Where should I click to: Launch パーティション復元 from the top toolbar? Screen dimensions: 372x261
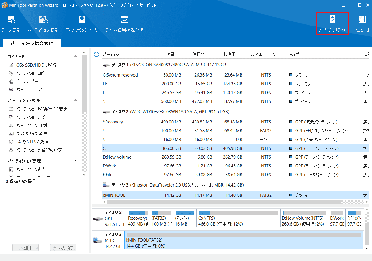point(43,23)
